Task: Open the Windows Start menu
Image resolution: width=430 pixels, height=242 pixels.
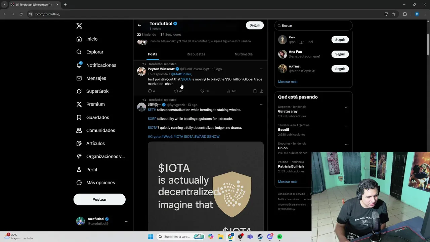Action: (150, 237)
